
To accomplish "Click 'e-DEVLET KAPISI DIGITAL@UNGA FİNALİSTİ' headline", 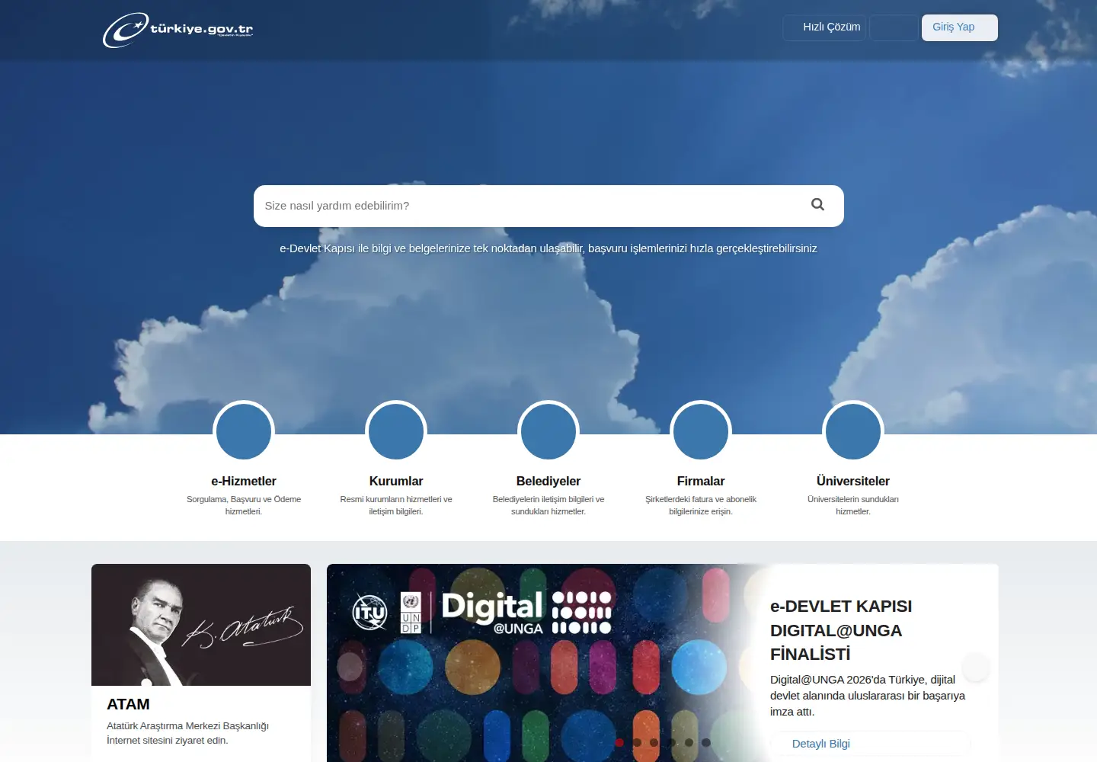I will [841, 630].
